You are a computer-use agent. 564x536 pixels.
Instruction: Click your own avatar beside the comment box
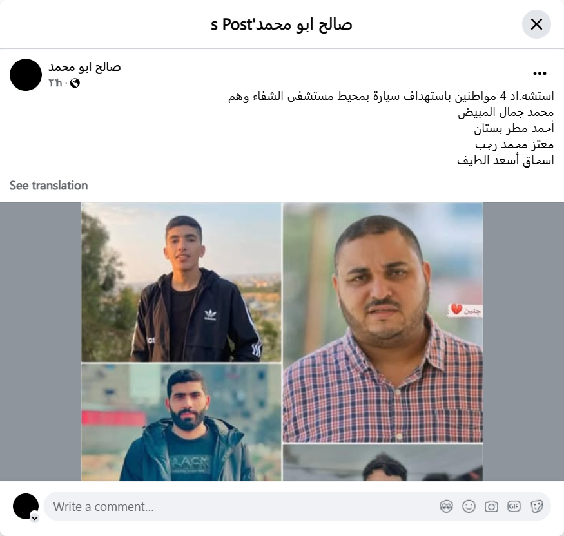(x=26, y=506)
